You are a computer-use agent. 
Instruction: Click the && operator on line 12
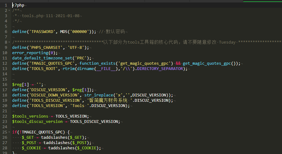click(178, 63)
